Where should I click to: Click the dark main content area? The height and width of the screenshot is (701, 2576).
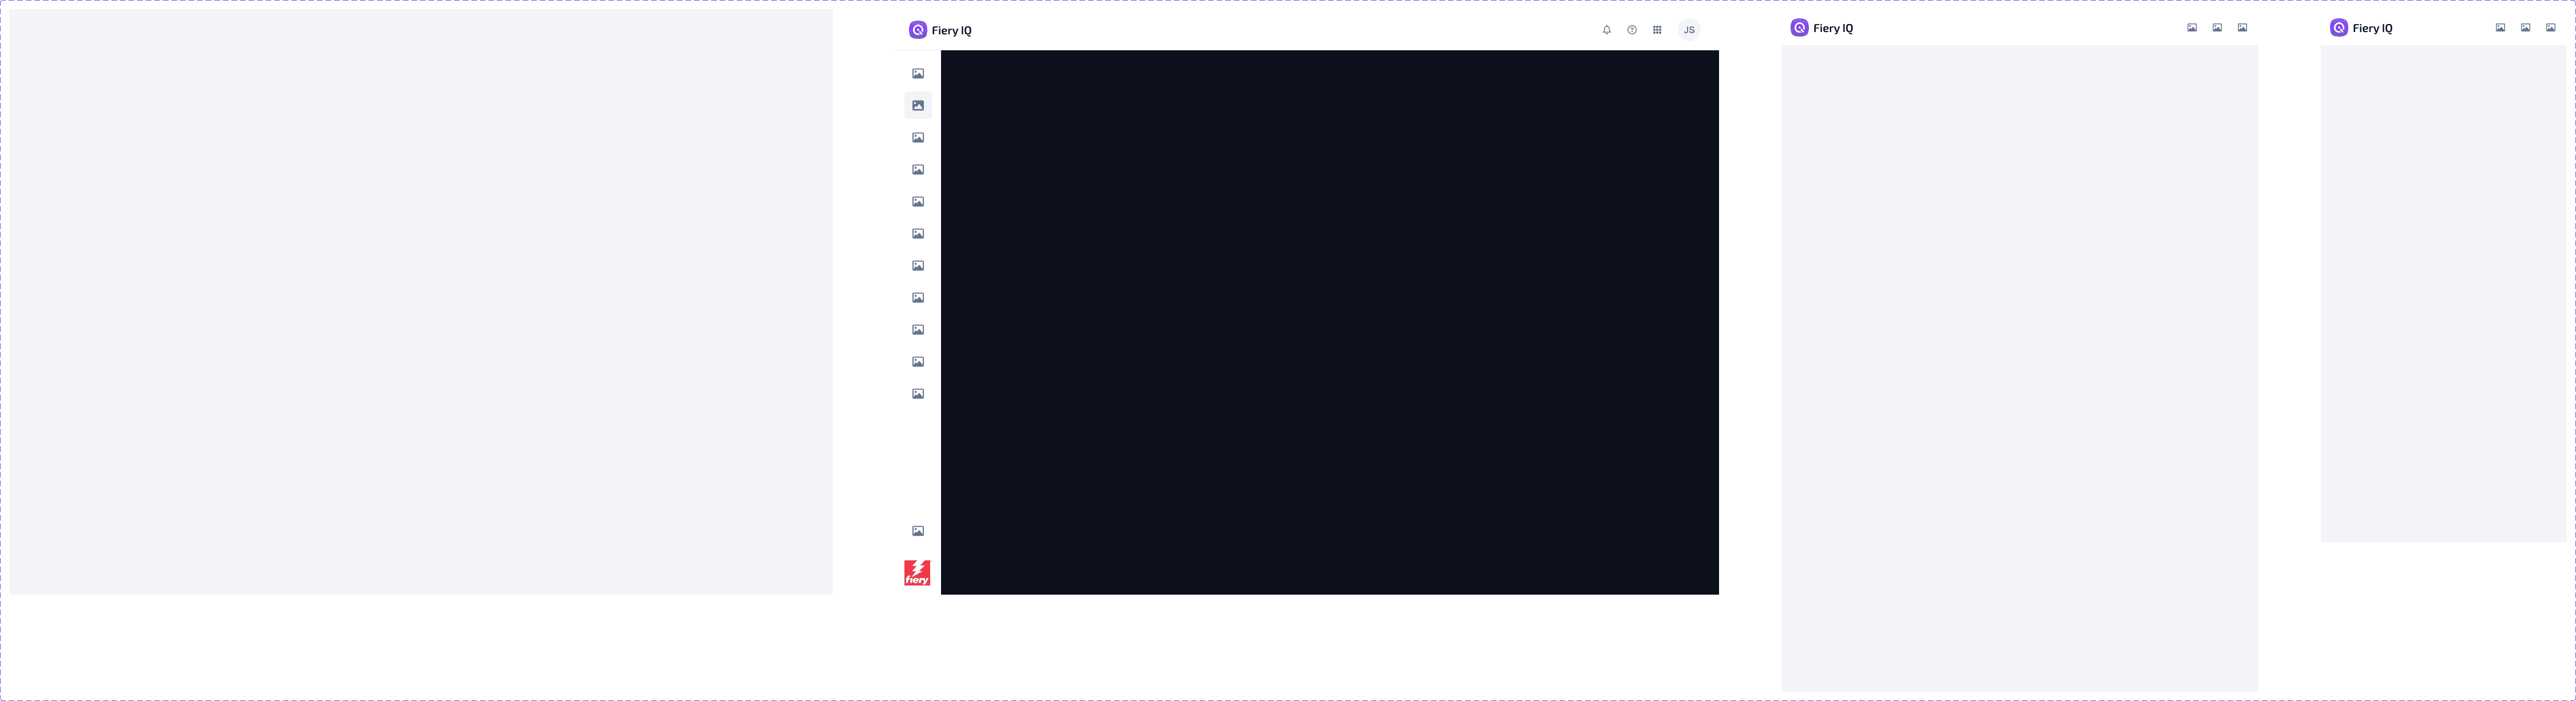click(x=1329, y=322)
